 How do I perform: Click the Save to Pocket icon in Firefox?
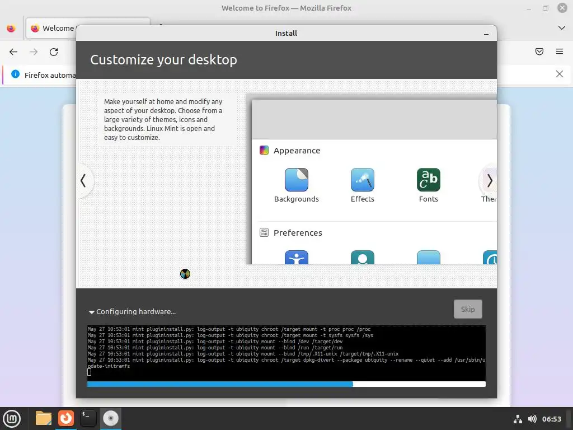[539, 52]
